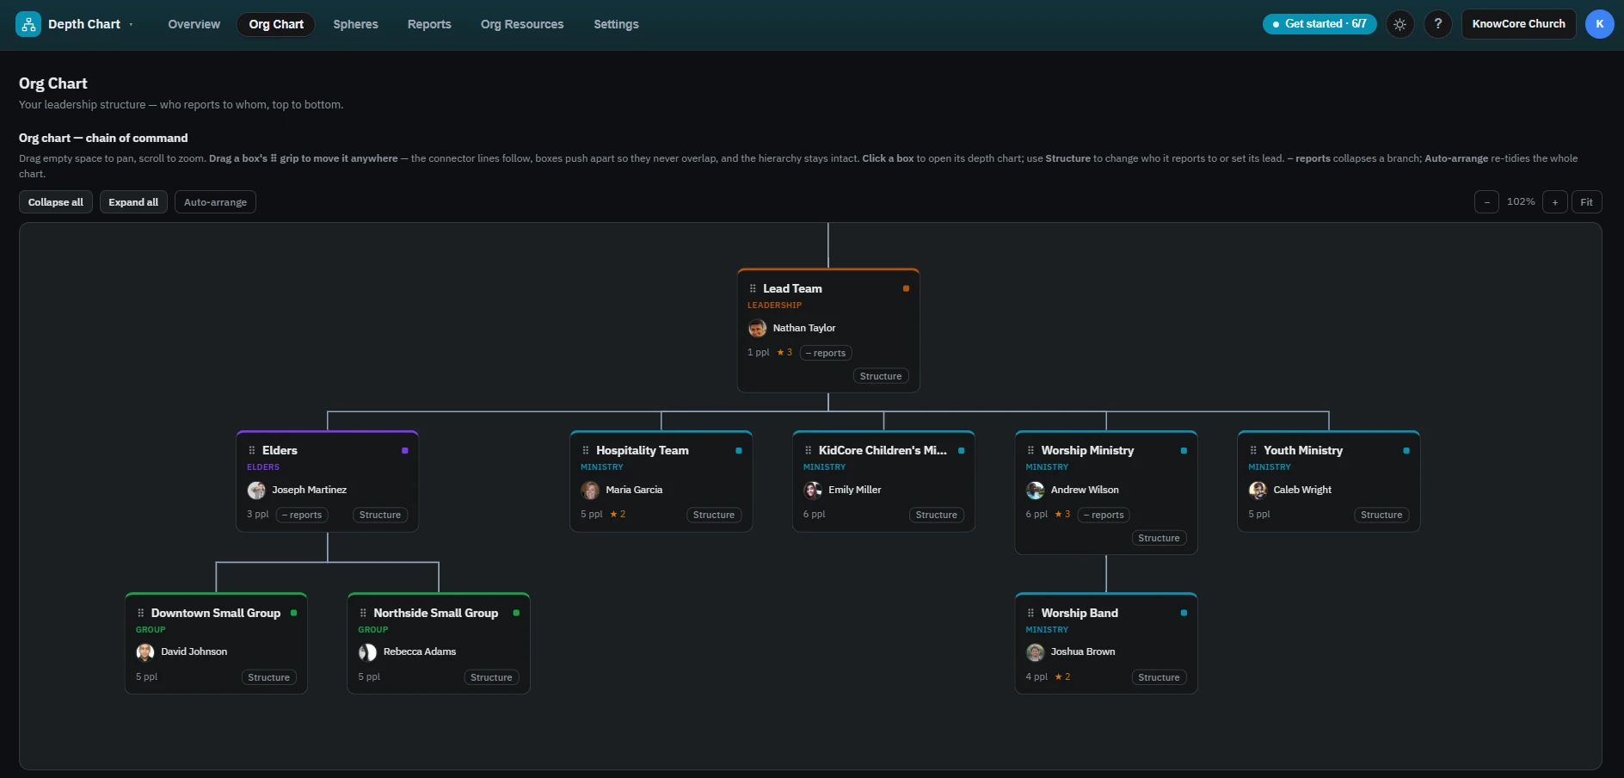The image size is (1624, 778).
Task: Go to the Settings tab
Action: (616, 24)
